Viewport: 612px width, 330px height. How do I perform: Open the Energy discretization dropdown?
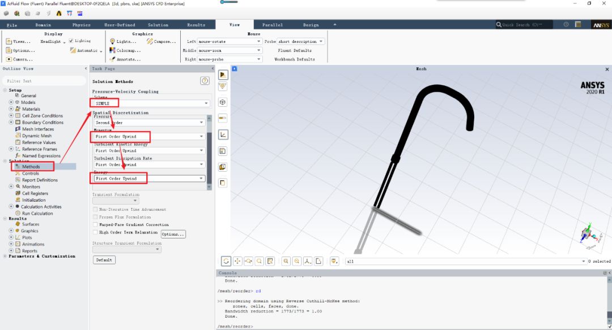click(149, 178)
